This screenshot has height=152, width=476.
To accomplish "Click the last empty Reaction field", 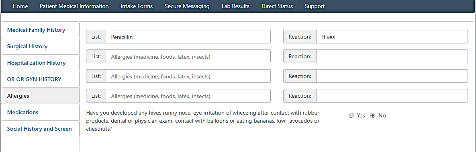I will pos(392,96).
